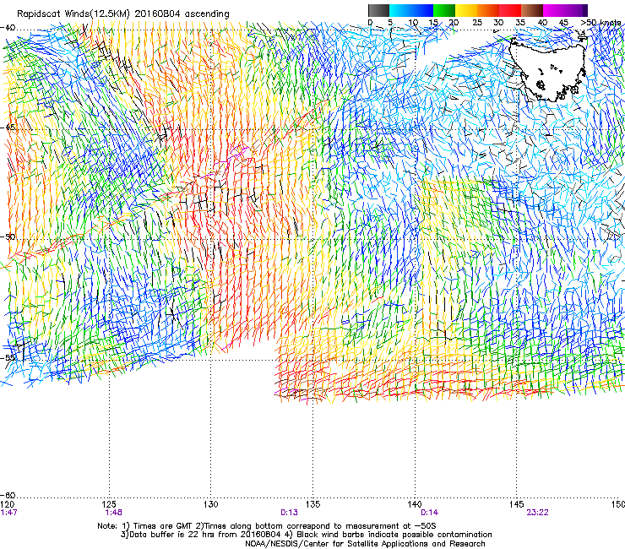Click the Tasmania island outline on map
Screen dimensions: 625x549
tap(548, 68)
